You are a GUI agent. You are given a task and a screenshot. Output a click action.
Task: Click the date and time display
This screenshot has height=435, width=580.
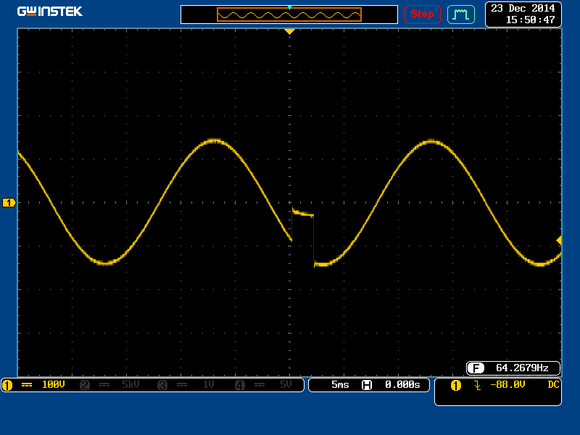(522, 14)
